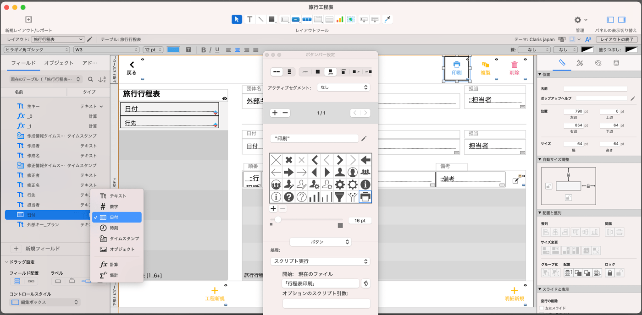Toggle Bold text formatting
642x315 pixels.
click(203, 49)
